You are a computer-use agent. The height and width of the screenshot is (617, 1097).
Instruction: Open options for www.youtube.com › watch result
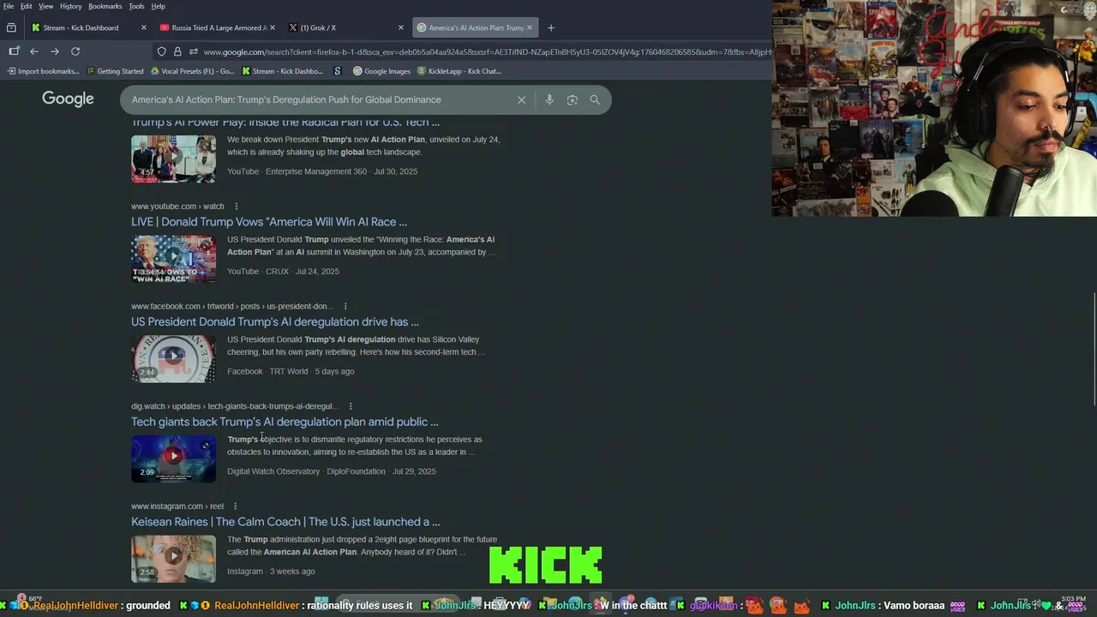click(x=237, y=206)
